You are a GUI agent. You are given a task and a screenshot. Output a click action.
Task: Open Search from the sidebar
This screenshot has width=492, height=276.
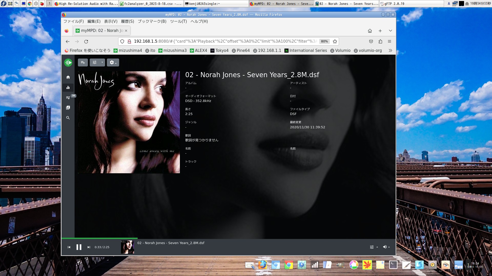(68, 118)
